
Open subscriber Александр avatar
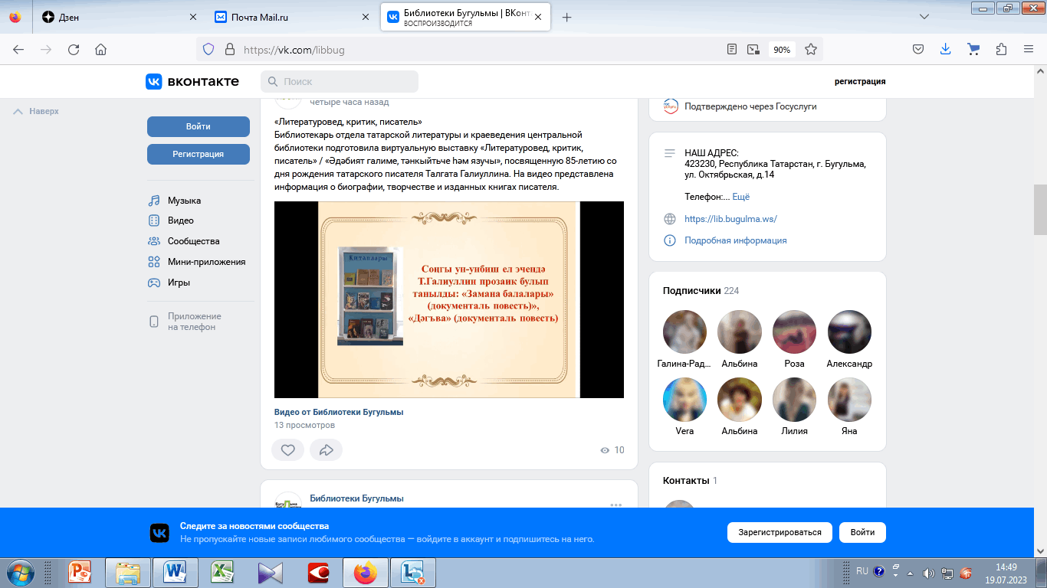849,332
